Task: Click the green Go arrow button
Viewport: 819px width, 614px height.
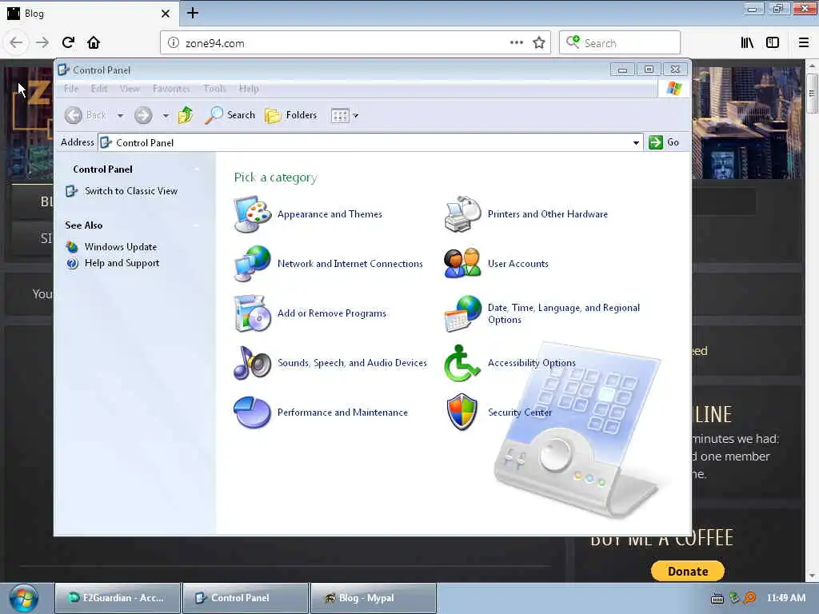Action: pos(656,142)
